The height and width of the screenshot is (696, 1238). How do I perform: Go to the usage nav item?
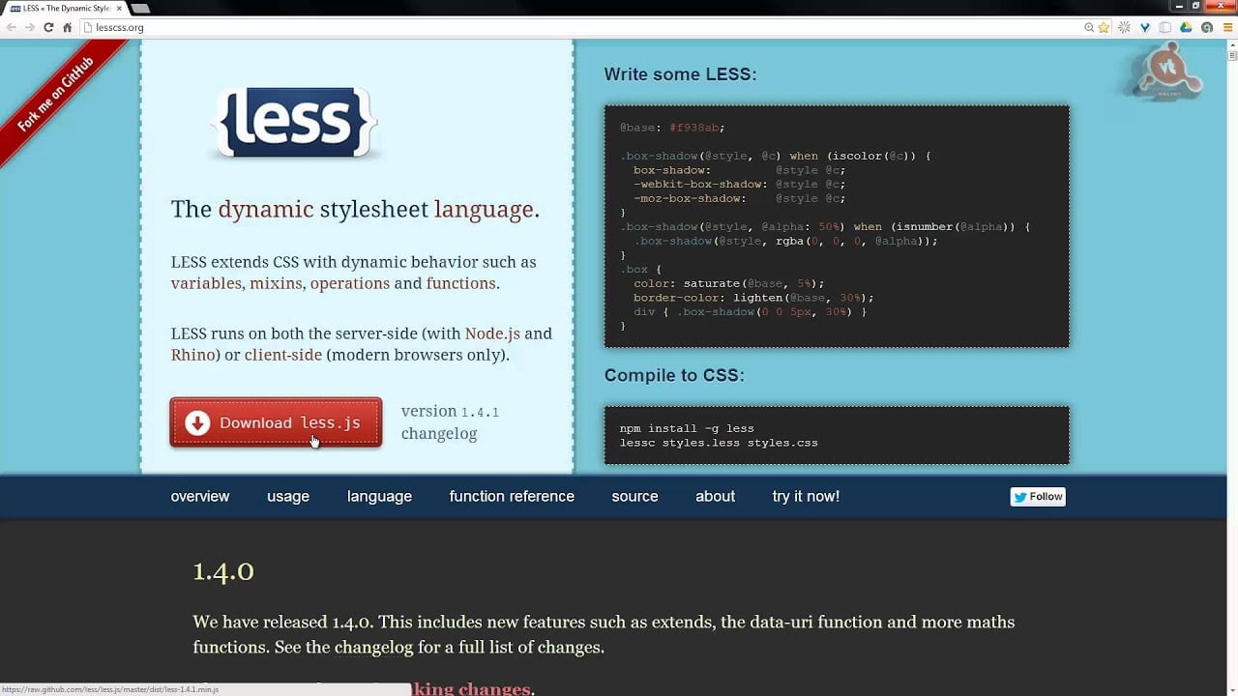[x=288, y=496]
